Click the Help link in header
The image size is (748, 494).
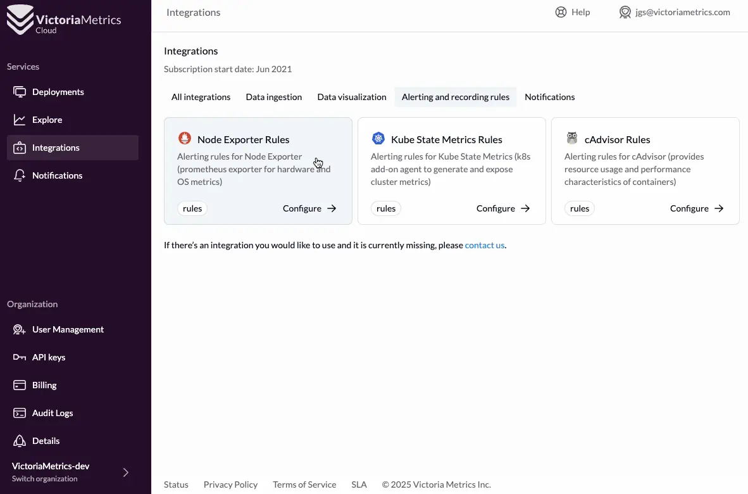[x=573, y=13]
